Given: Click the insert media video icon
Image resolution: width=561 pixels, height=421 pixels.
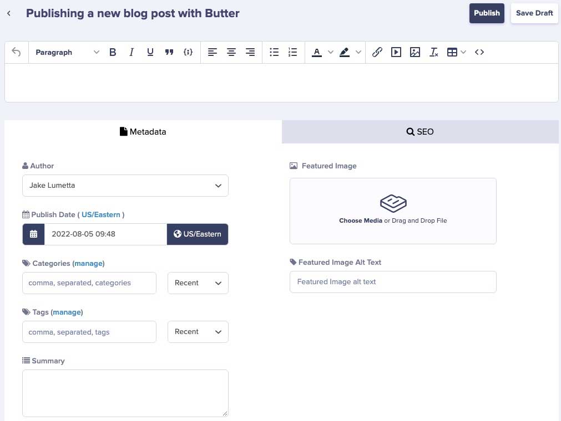Looking at the screenshot, I should (396, 52).
